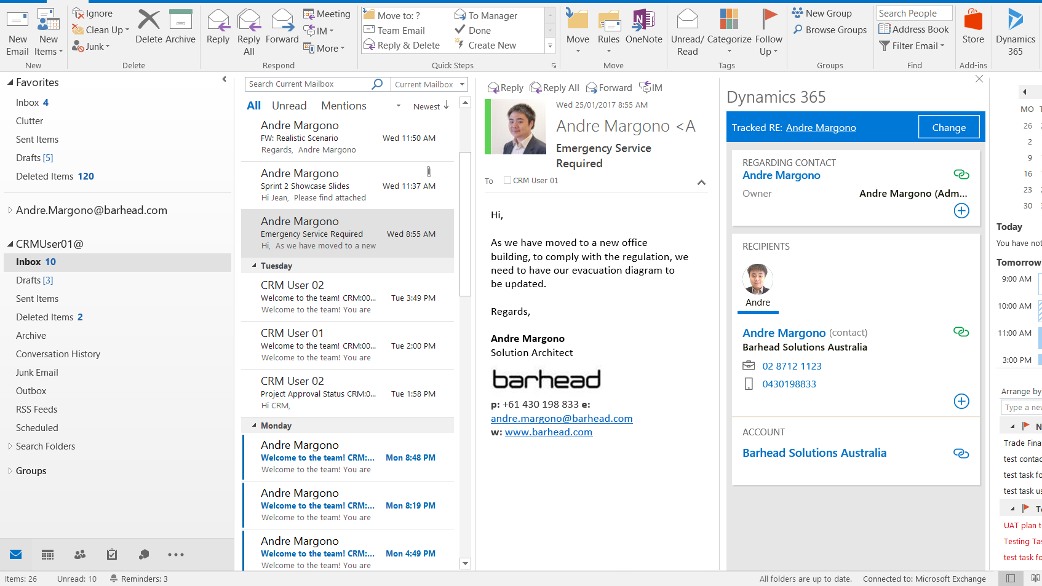Collapse the Tuesday message group
The image size is (1042, 586).
click(x=255, y=266)
